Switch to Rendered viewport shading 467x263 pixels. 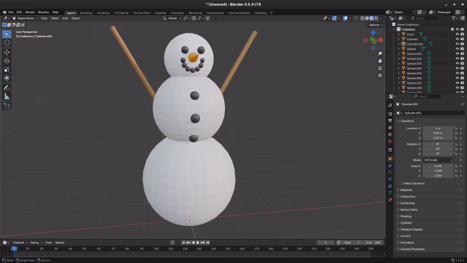[376, 18]
